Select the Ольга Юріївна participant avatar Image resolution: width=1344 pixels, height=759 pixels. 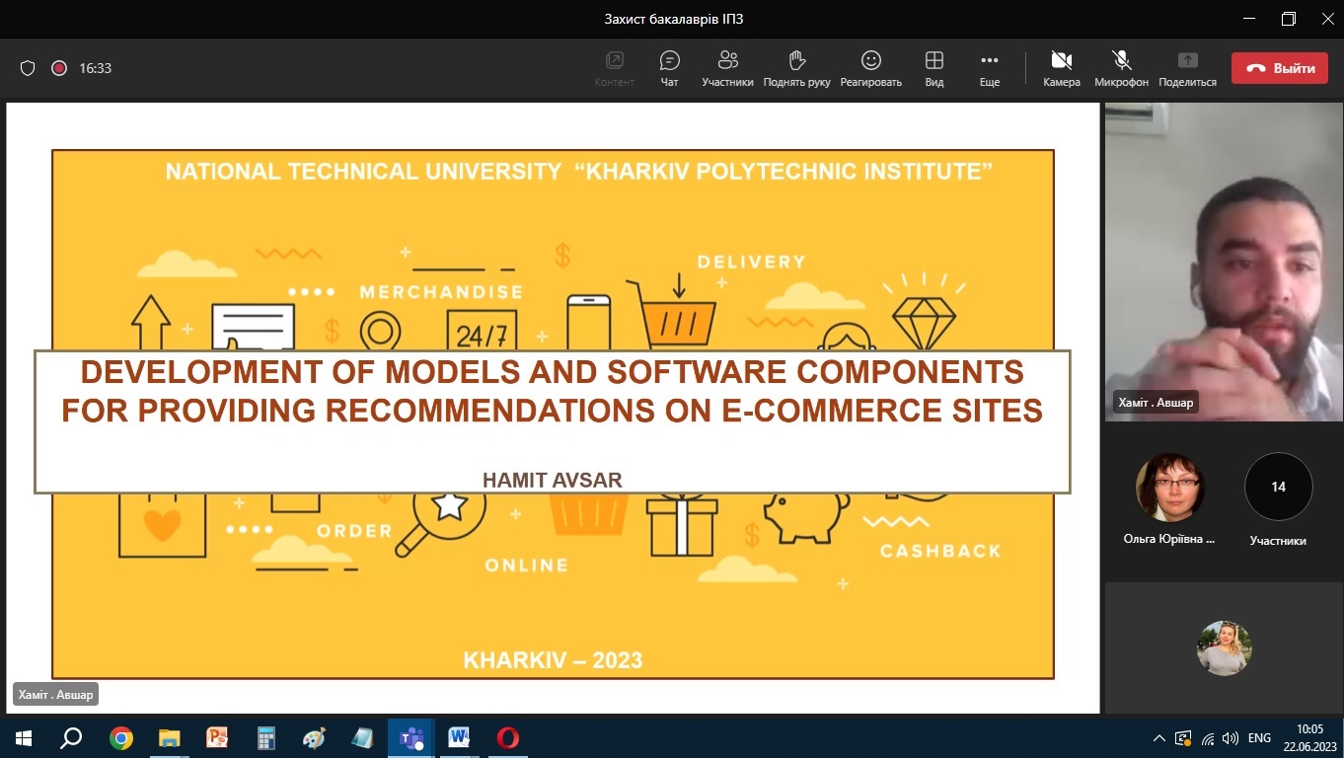click(1169, 488)
